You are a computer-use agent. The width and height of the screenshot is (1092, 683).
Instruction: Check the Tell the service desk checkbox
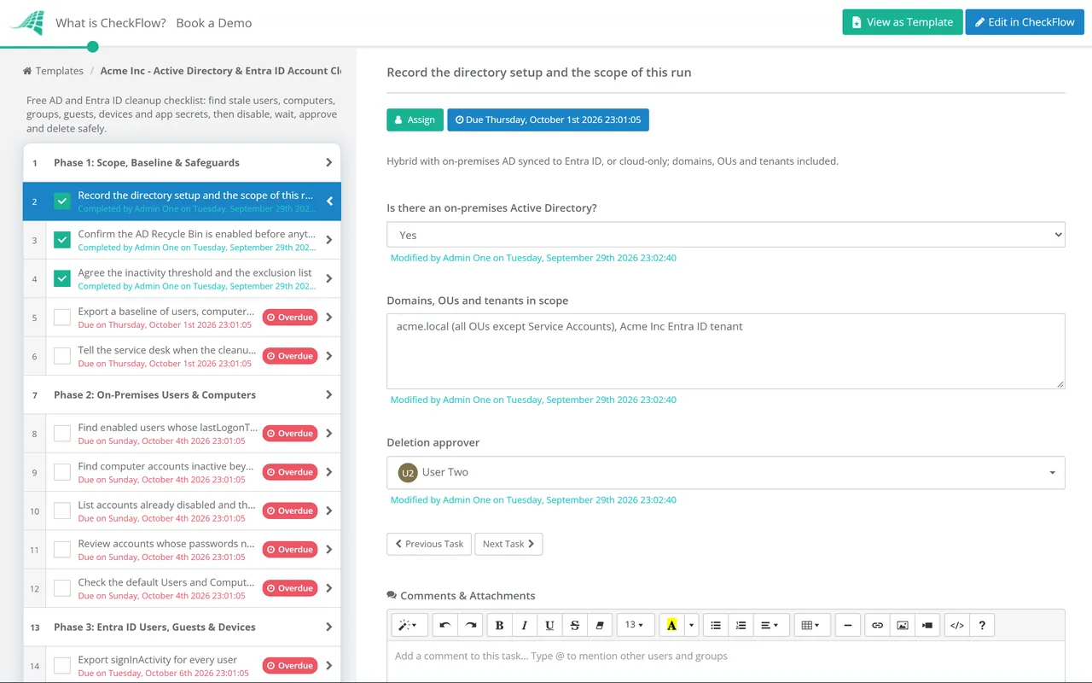[x=62, y=356]
